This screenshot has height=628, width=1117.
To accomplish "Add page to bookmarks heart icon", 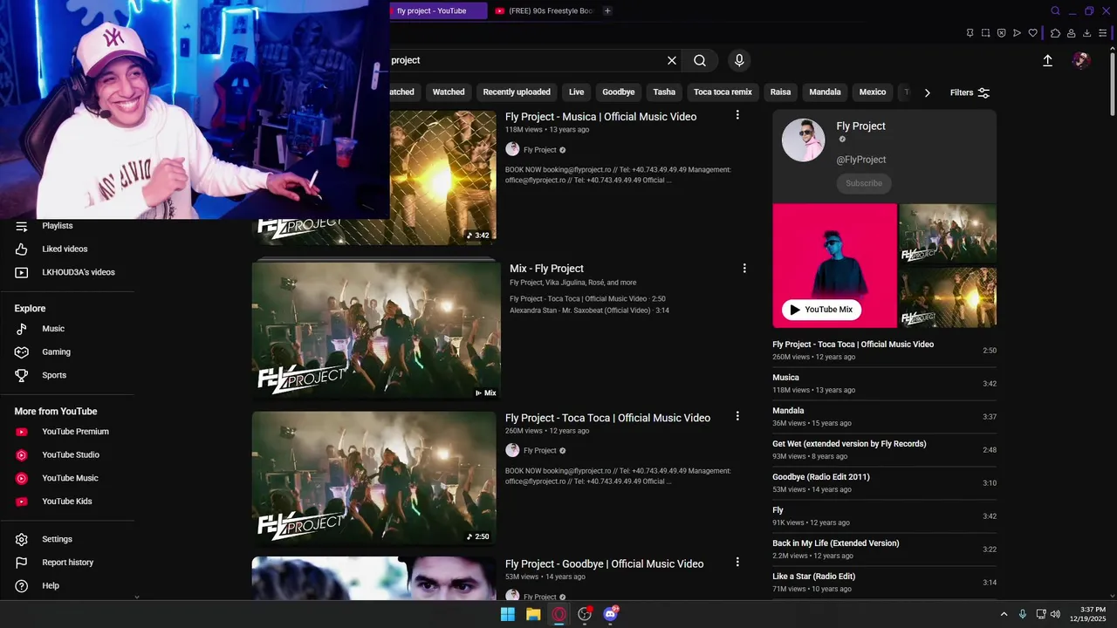I will click(x=1033, y=33).
